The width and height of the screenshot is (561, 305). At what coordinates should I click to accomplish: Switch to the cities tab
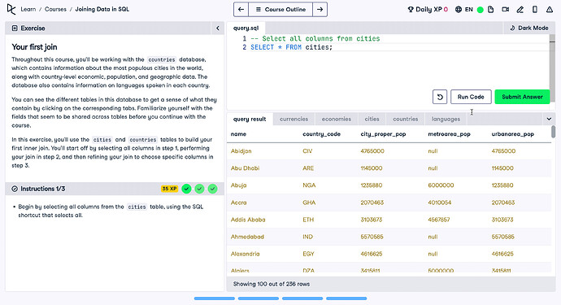pos(372,119)
